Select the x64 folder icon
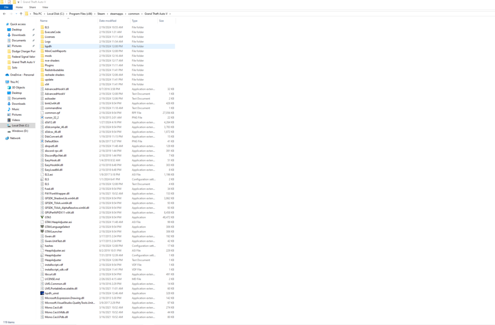This screenshot has width=495, height=325. pos(42,84)
